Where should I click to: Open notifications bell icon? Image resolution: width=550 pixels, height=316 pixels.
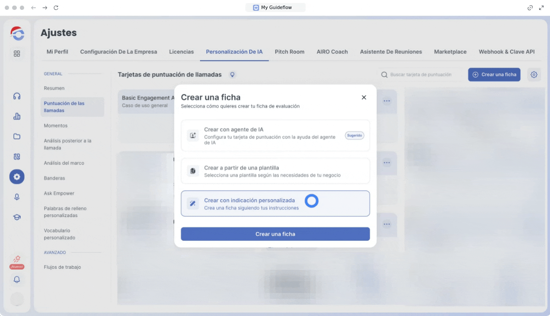17,279
